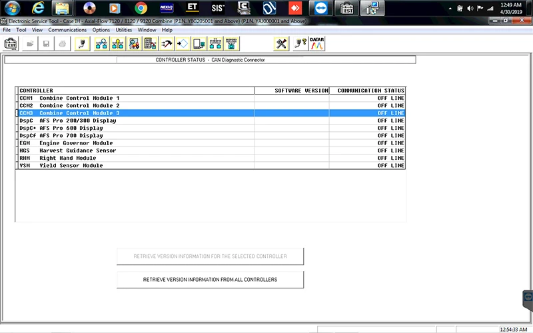Click Retrieve Version Information For Selected Controller
Screen dimensions: 533x333
click(210, 256)
